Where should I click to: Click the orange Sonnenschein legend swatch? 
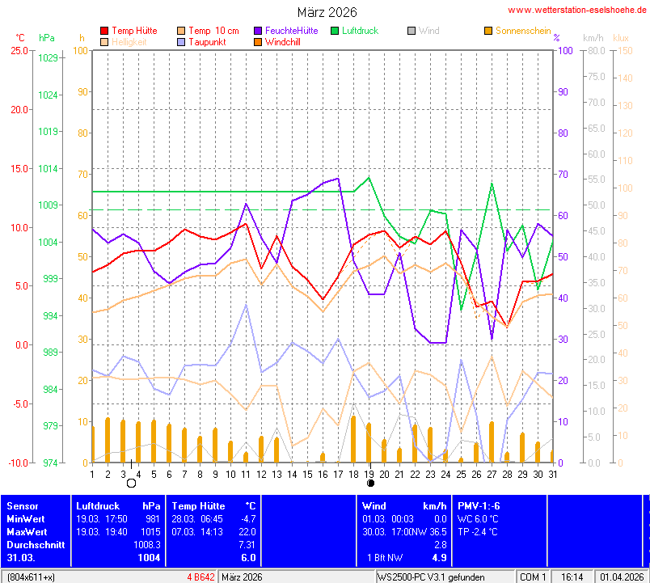click(x=488, y=31)
